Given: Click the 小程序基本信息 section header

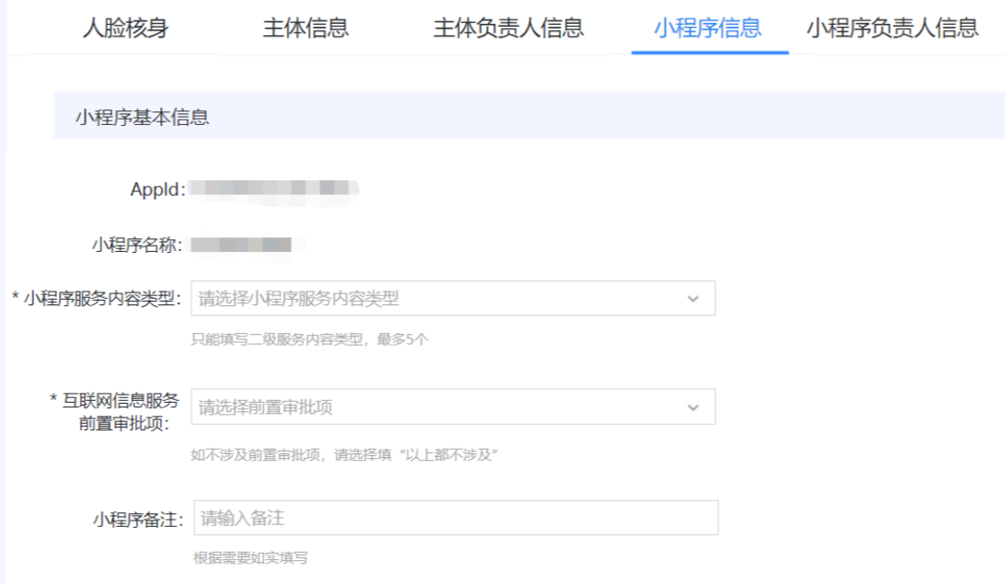Looking at the screenshot, I should (142, 117).
